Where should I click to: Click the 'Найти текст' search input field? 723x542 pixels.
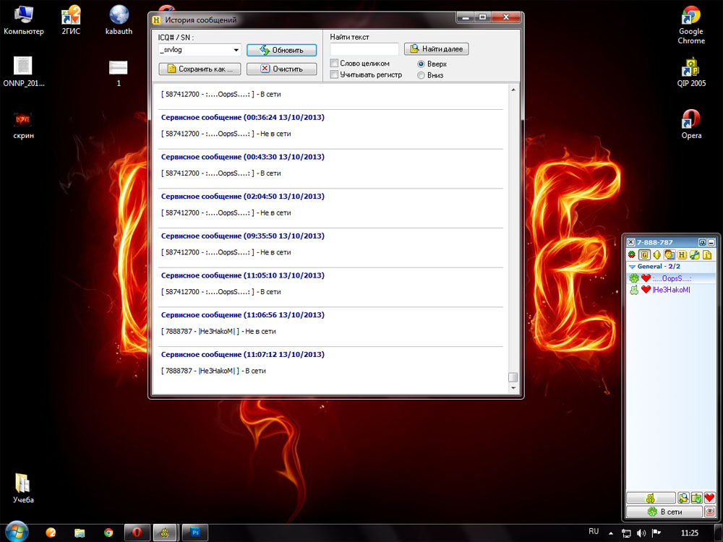pos(364,49)
